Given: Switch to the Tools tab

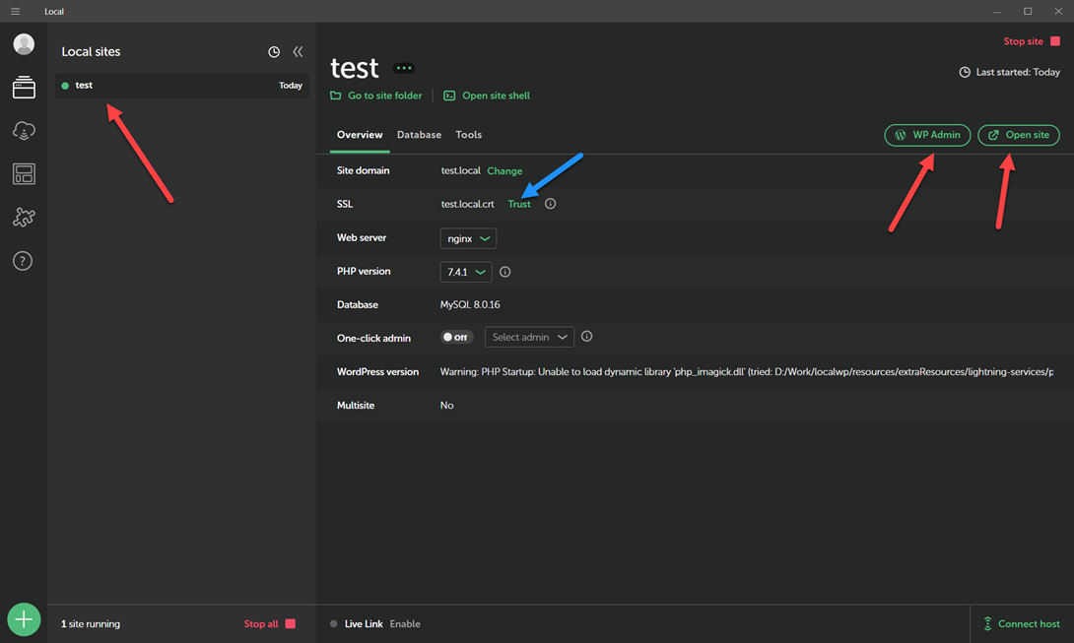Looking at the screenshot, I should (x=468, y=135).
